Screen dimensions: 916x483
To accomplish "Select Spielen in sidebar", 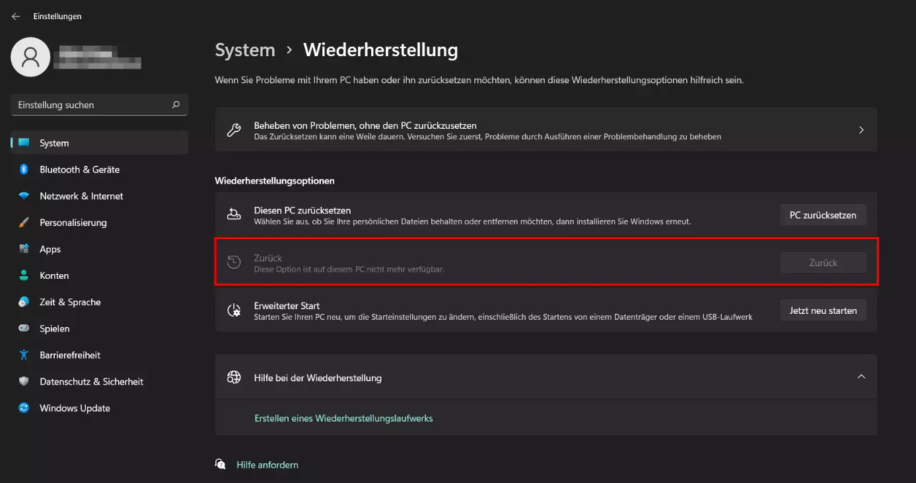I will coord(100,328).
